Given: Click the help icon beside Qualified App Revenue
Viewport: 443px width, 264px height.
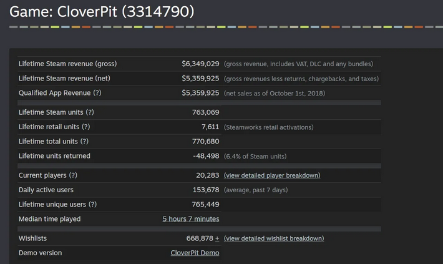Looking at the screenshot, I should 97,93.
